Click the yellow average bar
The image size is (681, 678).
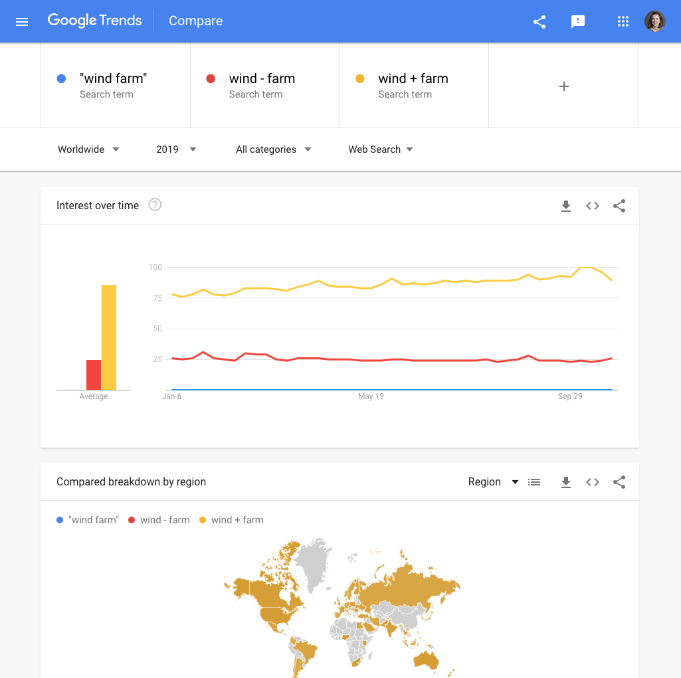[109, 337]
